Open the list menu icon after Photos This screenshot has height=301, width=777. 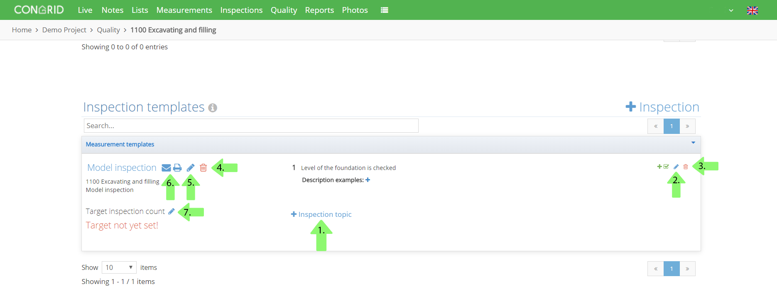tap(385, 10)
